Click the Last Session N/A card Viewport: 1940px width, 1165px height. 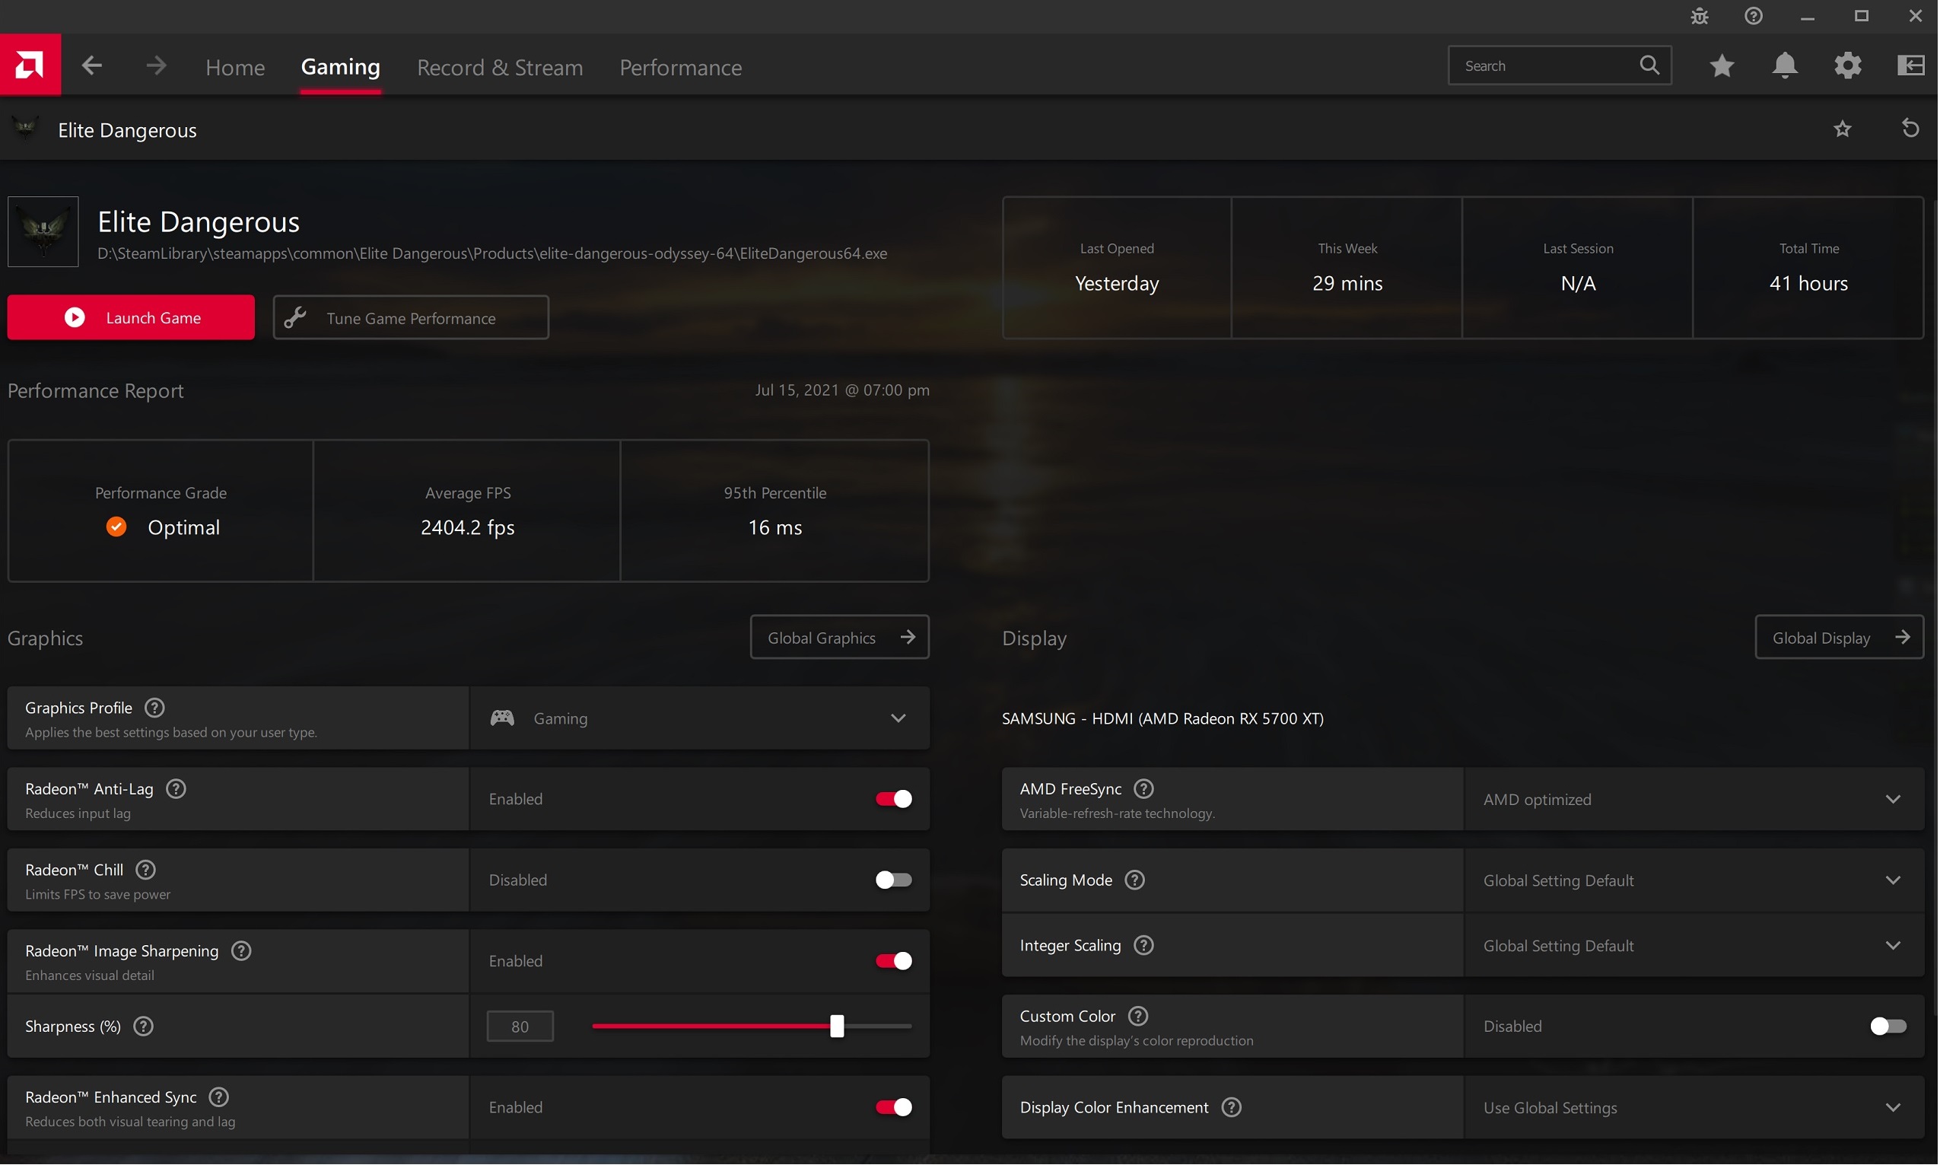[x=1578, y=268]
